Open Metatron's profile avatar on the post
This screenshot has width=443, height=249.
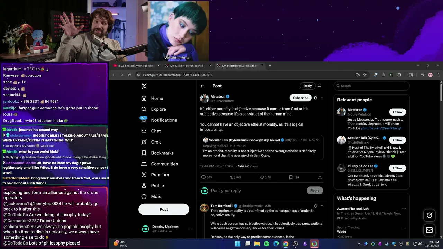205,99
